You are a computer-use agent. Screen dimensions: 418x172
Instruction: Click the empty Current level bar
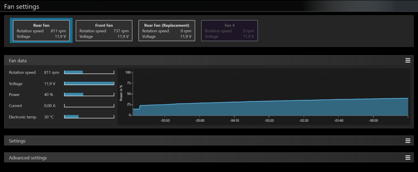(x=89, y=106)
